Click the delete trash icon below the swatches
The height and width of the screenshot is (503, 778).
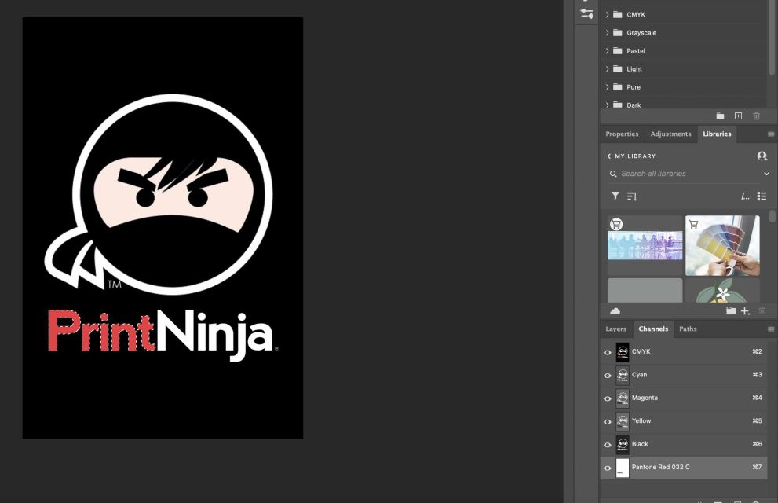pos(756,116)
